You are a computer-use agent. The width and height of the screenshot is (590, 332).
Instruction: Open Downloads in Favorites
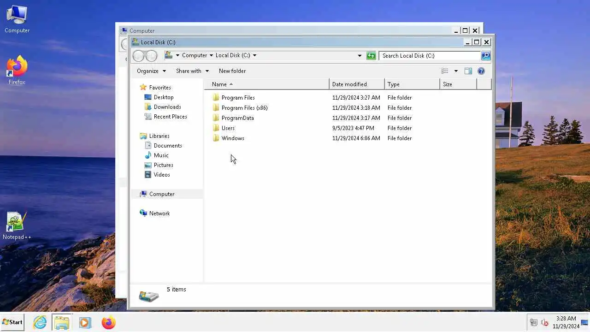tap(167, 107)
